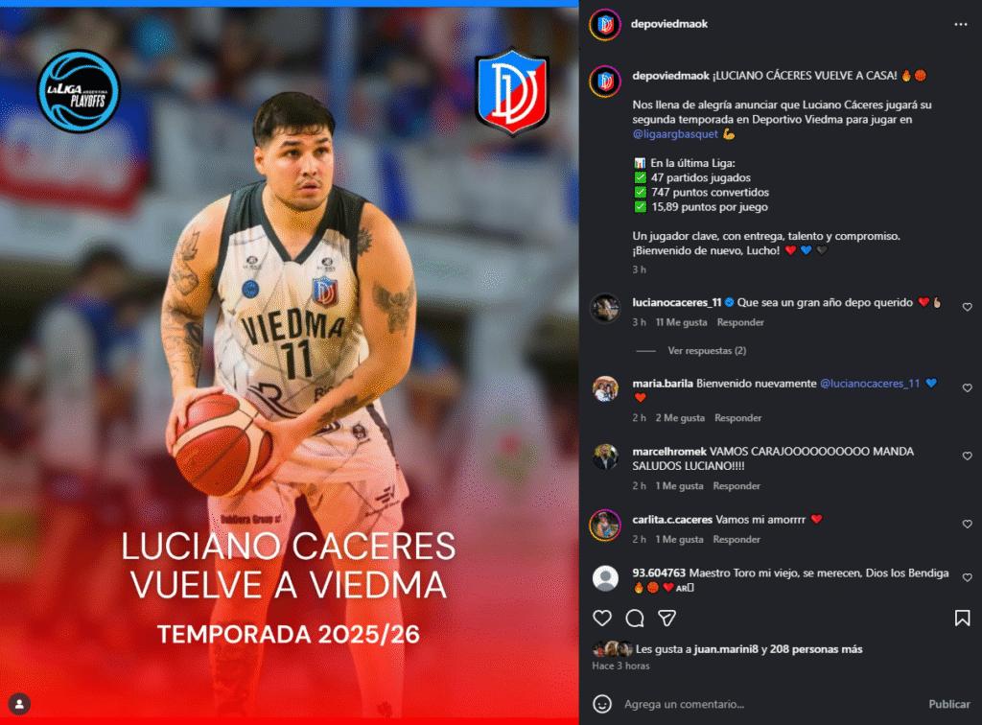Open depoviedmaok avatar in post header
982x725 pixels.
click(605, 24)
